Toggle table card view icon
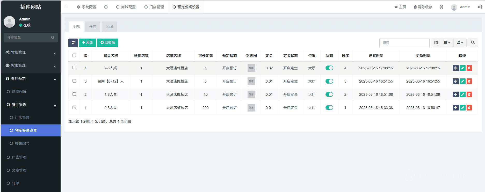Viewport: 485px width, 192px height. click(436, 43)
